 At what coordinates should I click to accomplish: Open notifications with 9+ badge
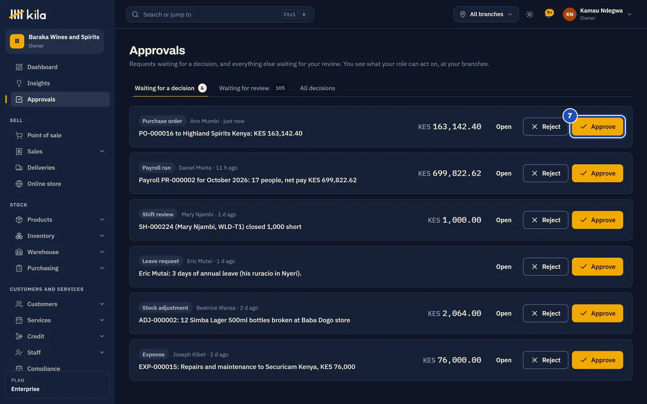pyautogui.click(x=549, y=14)
